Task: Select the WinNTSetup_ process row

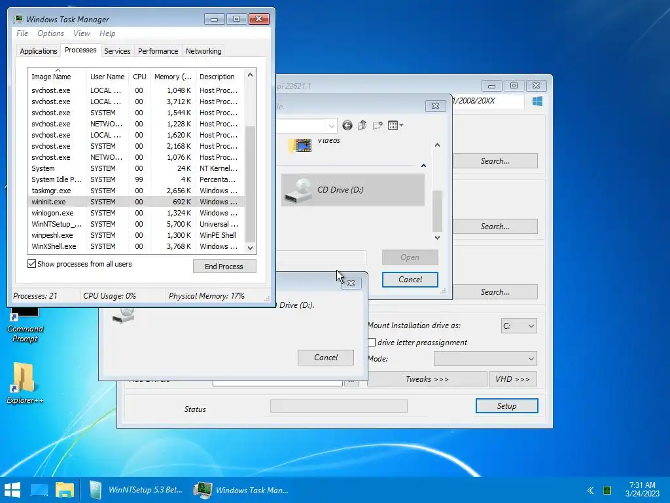Action: (136, 224)
